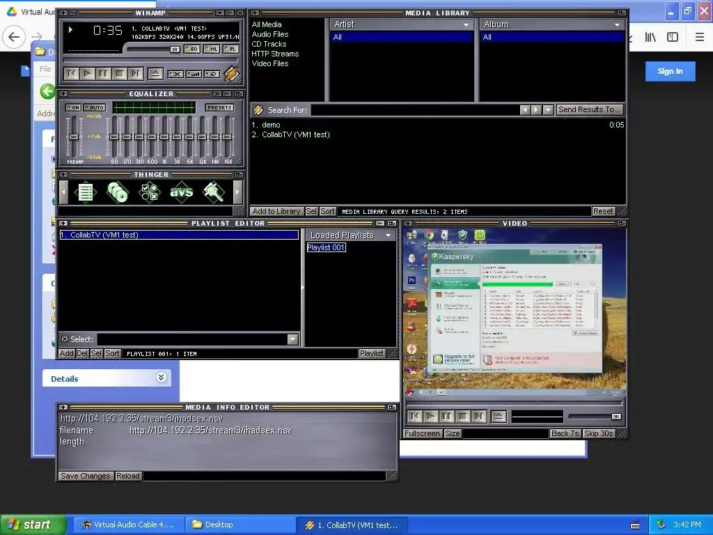Screen dimensions: 713x535
Task: Pause playback in Winamp main window
Action: [104, 74]
